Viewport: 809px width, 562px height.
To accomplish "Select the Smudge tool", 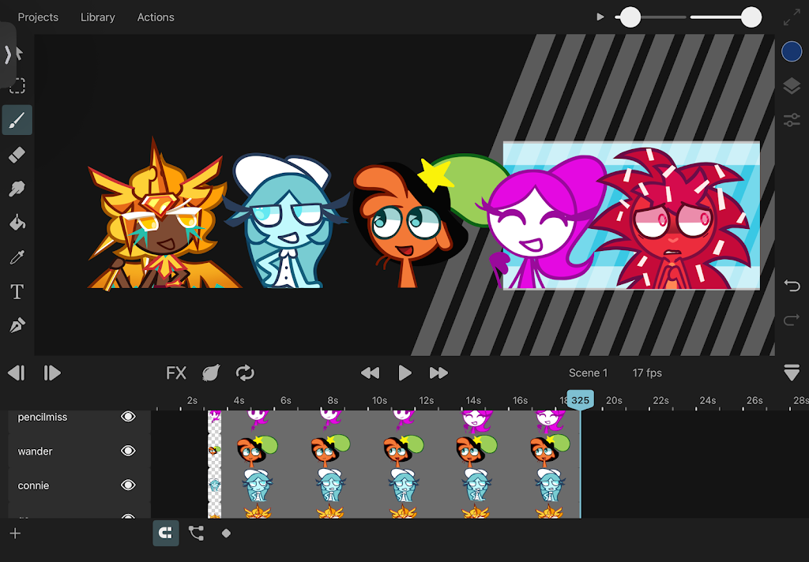I will pyautogui.click(x=17, y=189).
